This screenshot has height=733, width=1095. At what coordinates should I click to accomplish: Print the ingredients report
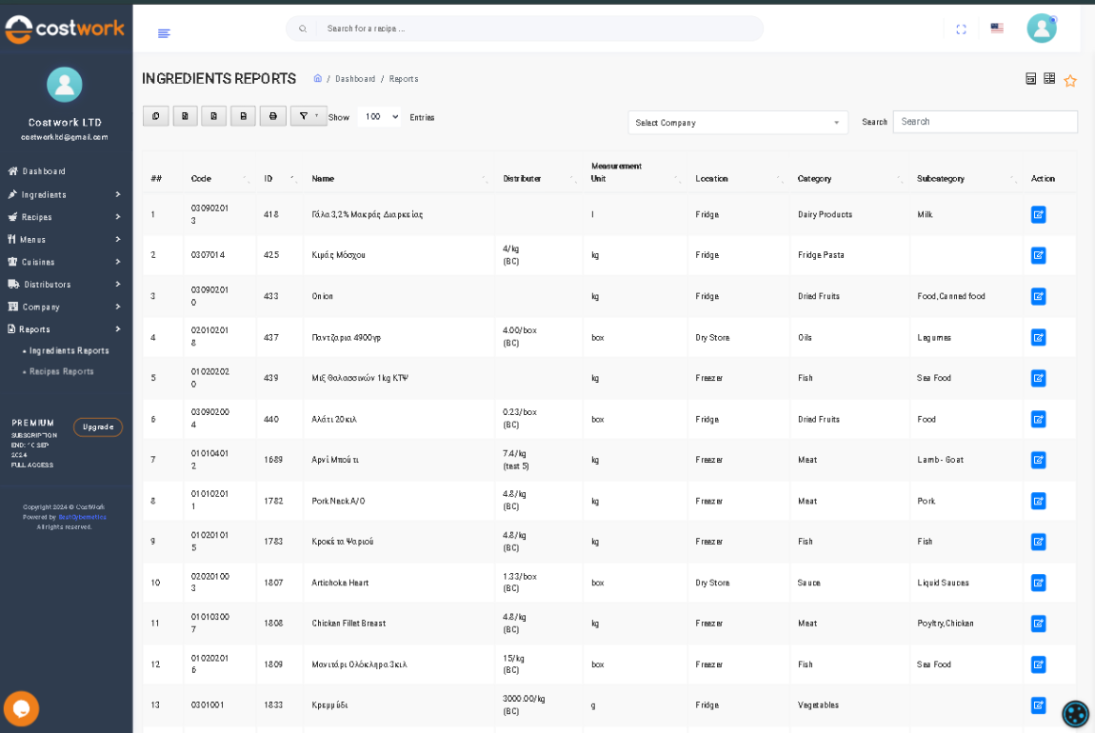(272, 116)
